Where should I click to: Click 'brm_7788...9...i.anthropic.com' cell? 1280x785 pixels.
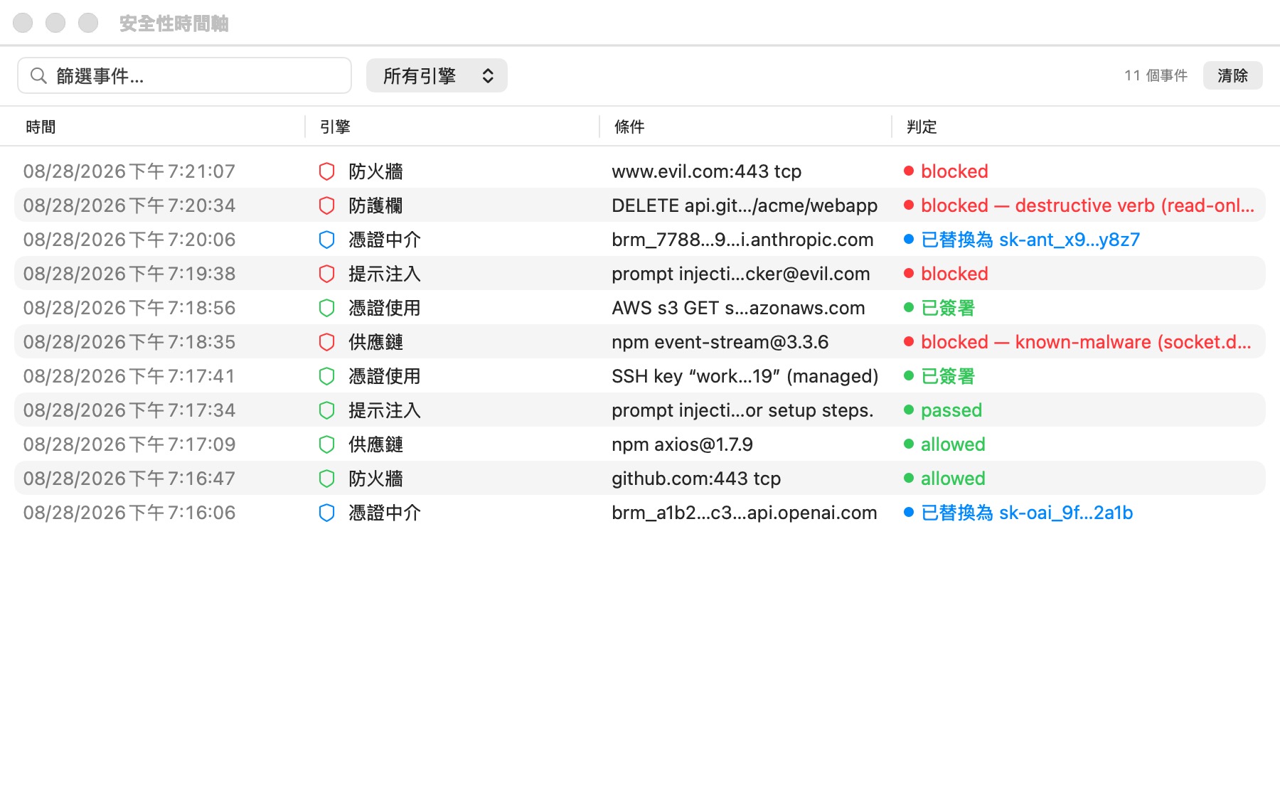(x=742, y=240)
